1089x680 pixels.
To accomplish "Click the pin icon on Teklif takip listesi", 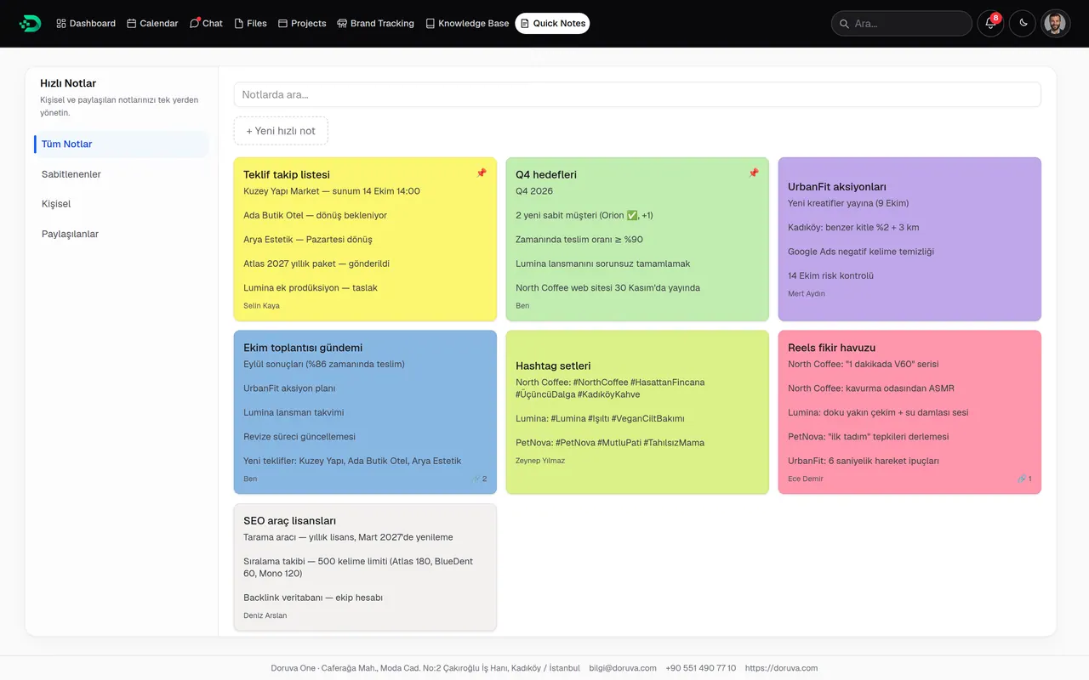I will pyautogui.click(x=481, y=173).
